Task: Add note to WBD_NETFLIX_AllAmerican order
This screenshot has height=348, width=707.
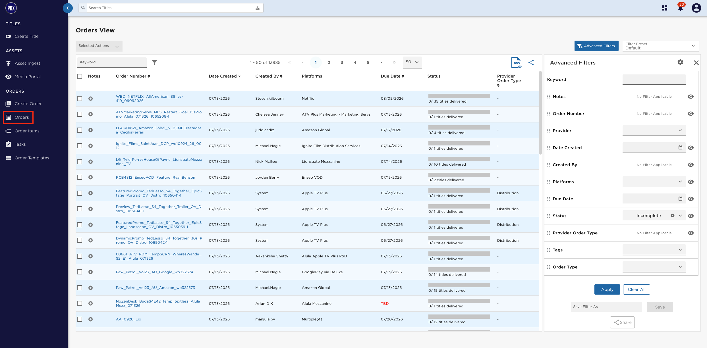Action: tap(90, 99)
